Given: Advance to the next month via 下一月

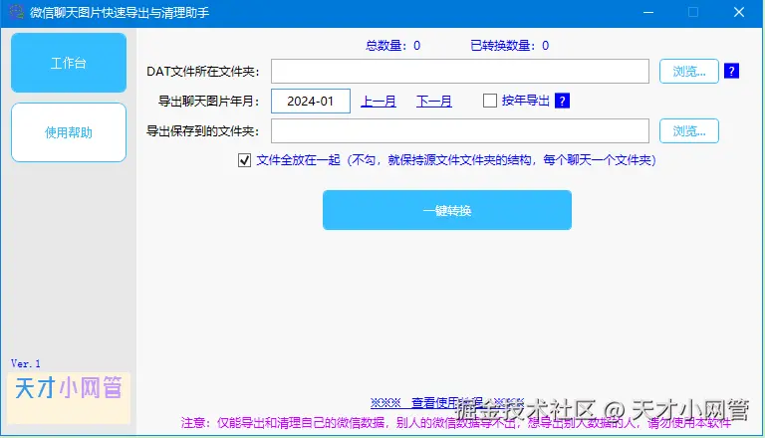Looking at the screenshot, I should click(x=433, y=101).
